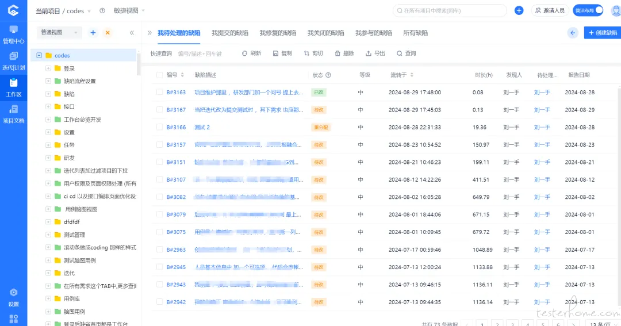Collapse the left tree panel with double chevron

(132, 32)
